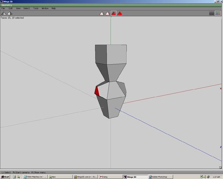The width and height of the screenshot is (223, 179).
Task: Toggle the axes display icon
Action: 218,13
